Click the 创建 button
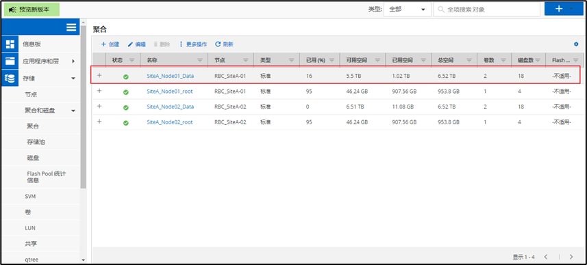The image size is (587, 265). [x=110, y=44]
